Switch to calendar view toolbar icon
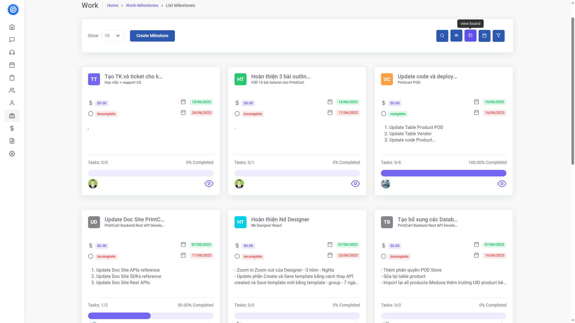 coord(484,36)
